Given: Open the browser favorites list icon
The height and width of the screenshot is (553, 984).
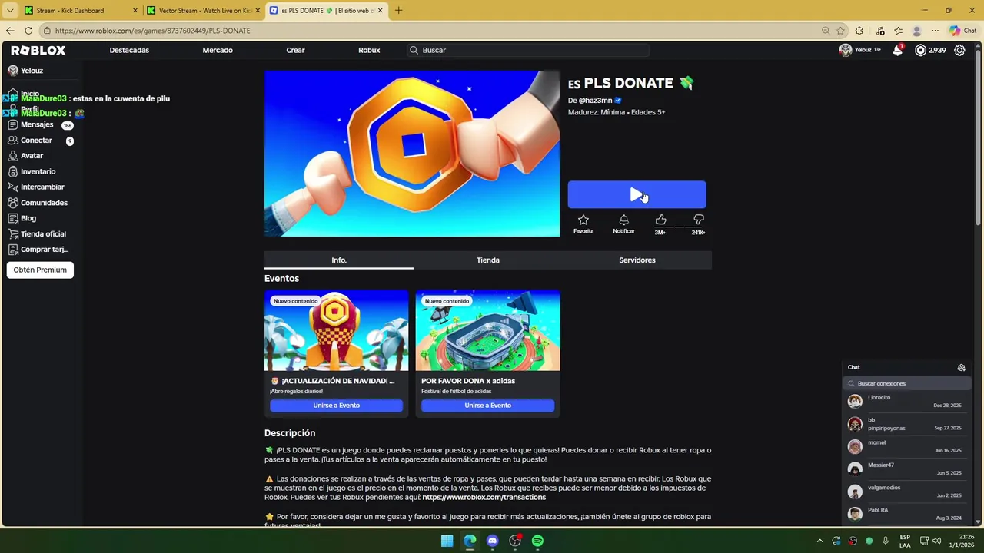Looking at the screenshot, I should 898,31.
